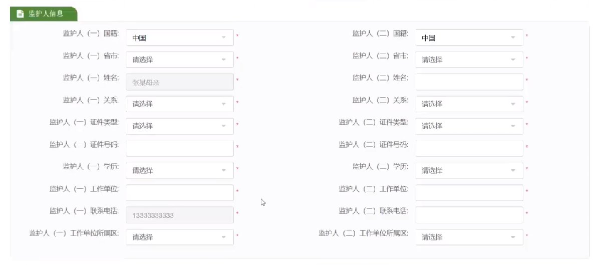Viewport: 601px width, 265px height.
Task: Expand the 监护人（二）省市 dropdown
Action: (x=469, y=59)
